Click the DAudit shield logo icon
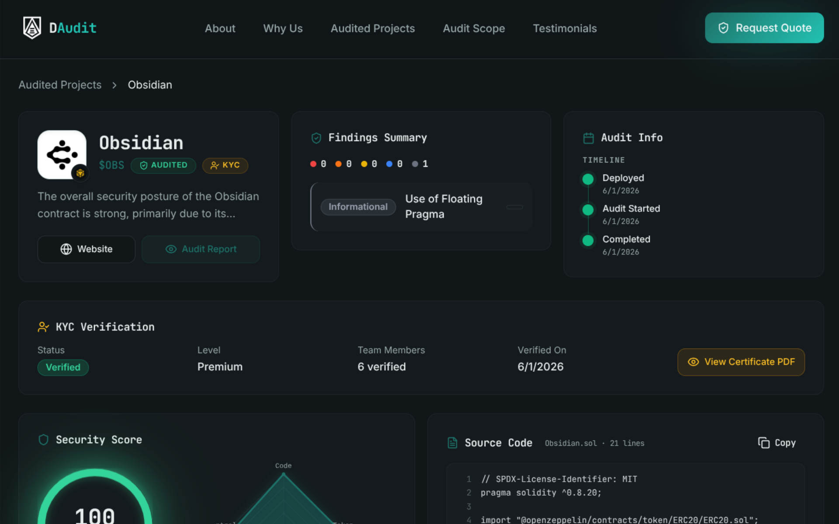Screen dimensions: 839x524 pyautogui.click(x=32, y=28)
